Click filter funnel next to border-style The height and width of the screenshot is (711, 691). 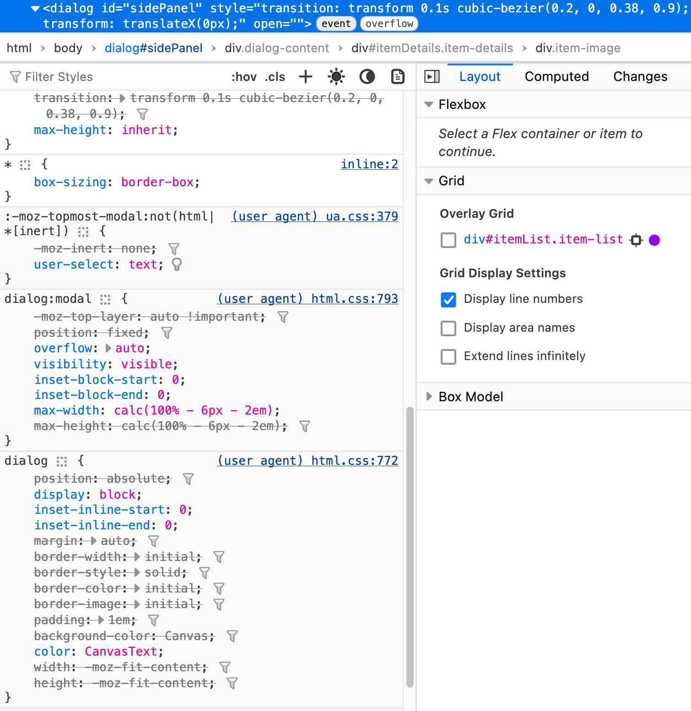coord(205,572)
